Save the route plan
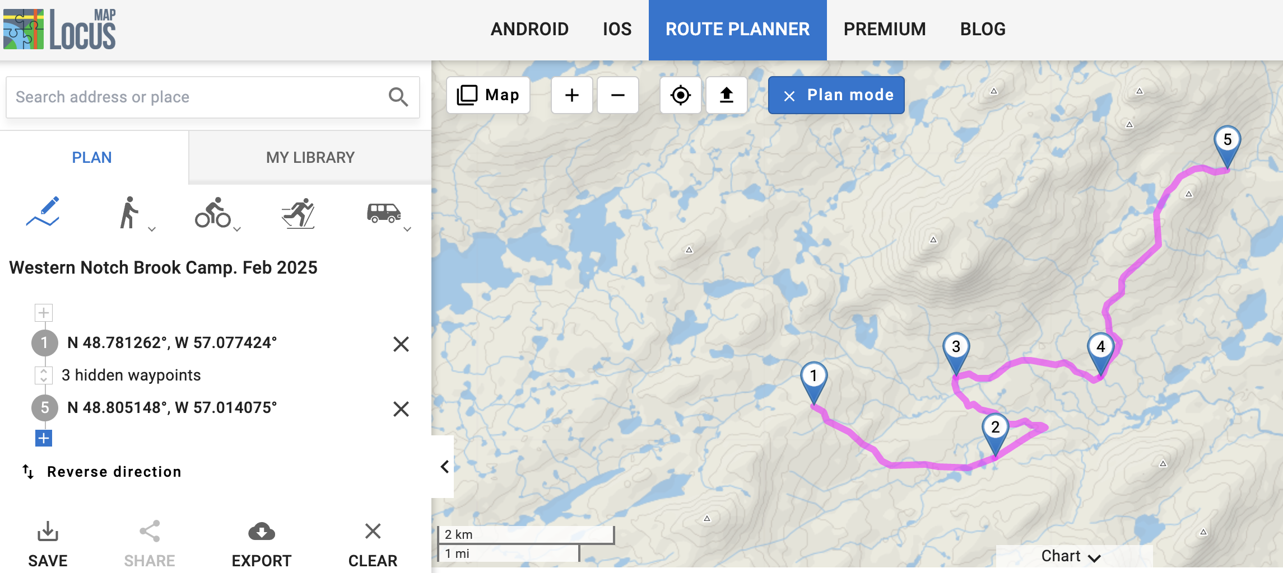 tap(48, 544)
